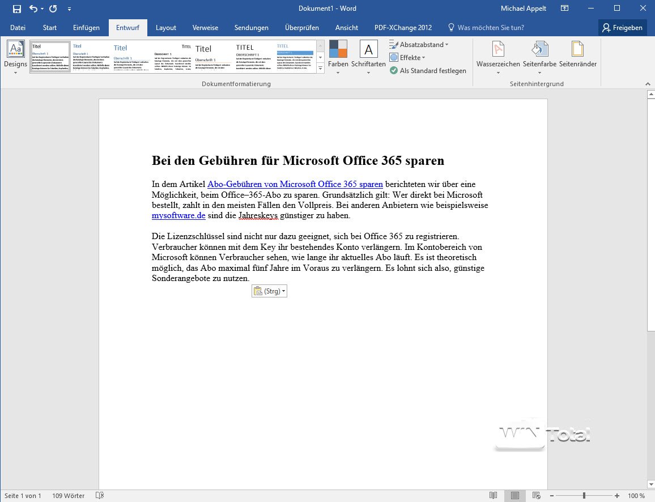Collapse the ribbon with the small arrow

(x=648, y=84)
